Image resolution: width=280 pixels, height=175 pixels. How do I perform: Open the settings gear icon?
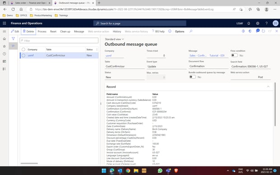coord(257,23)
